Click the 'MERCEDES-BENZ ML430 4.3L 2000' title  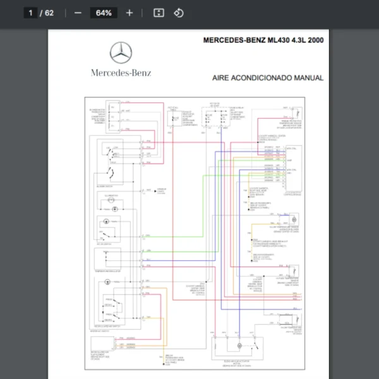[x=263, y=40]
